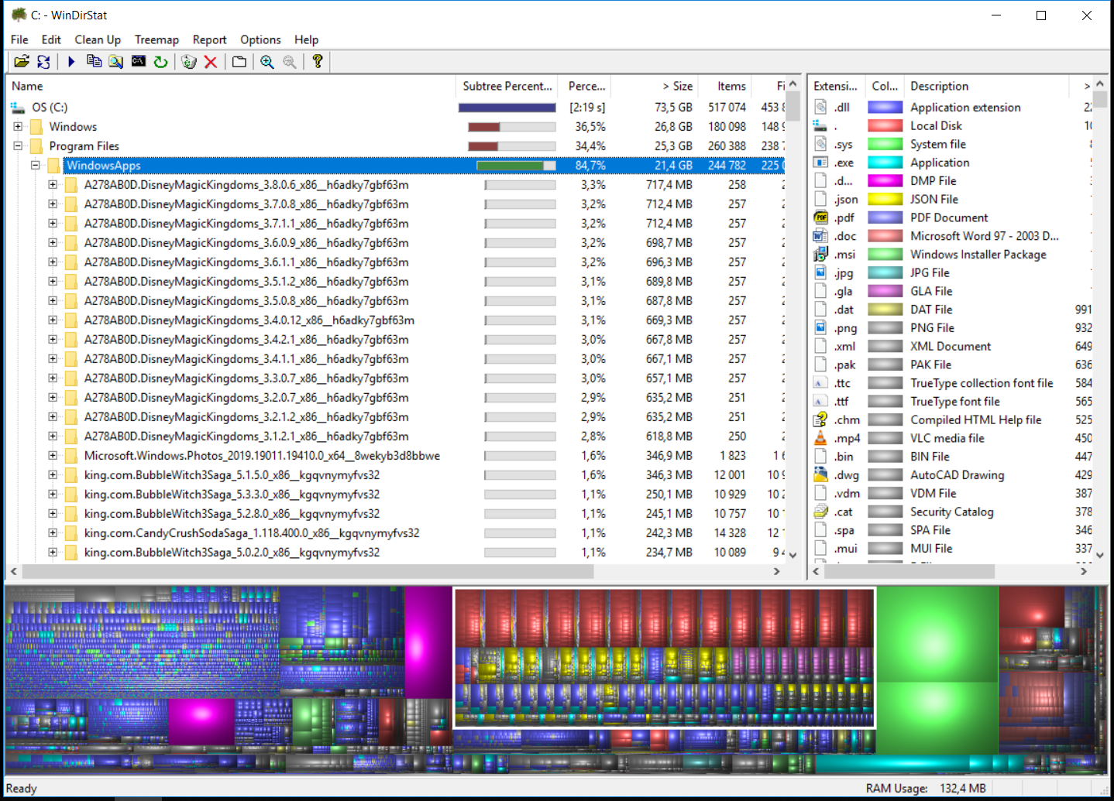Click the yellow Help question mark icon
Image resolution: width=1114 pixels, height=801 pixels.
point(318,61)
